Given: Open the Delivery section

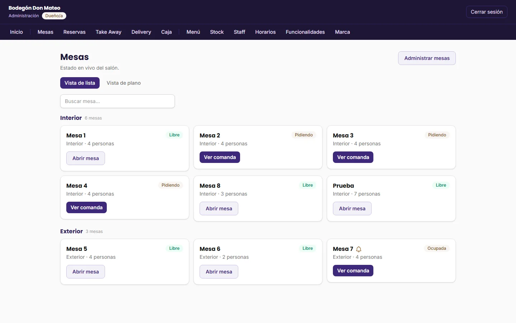Looking at the screenshot, I should coord(141,32).
